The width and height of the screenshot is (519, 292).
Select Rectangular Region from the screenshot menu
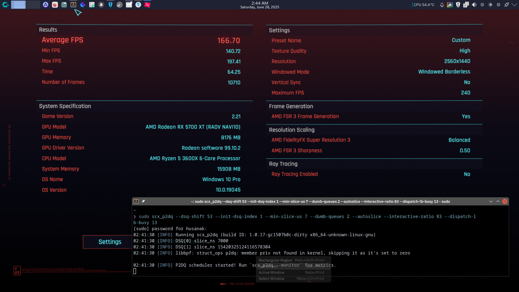tap(275, 260)
